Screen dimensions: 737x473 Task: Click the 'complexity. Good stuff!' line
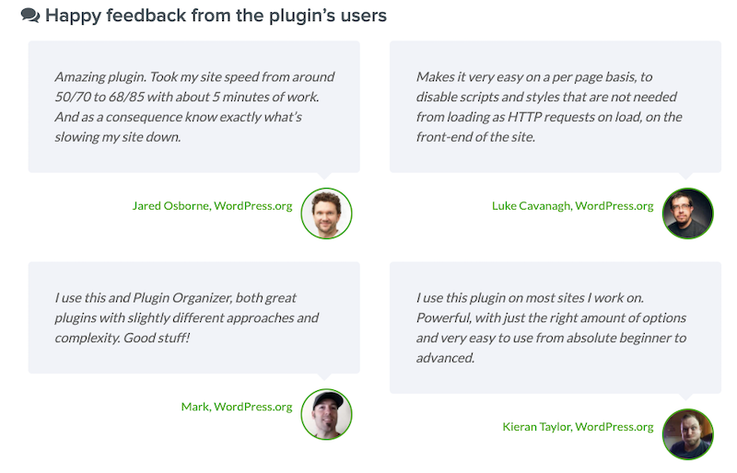pos(122,338)
